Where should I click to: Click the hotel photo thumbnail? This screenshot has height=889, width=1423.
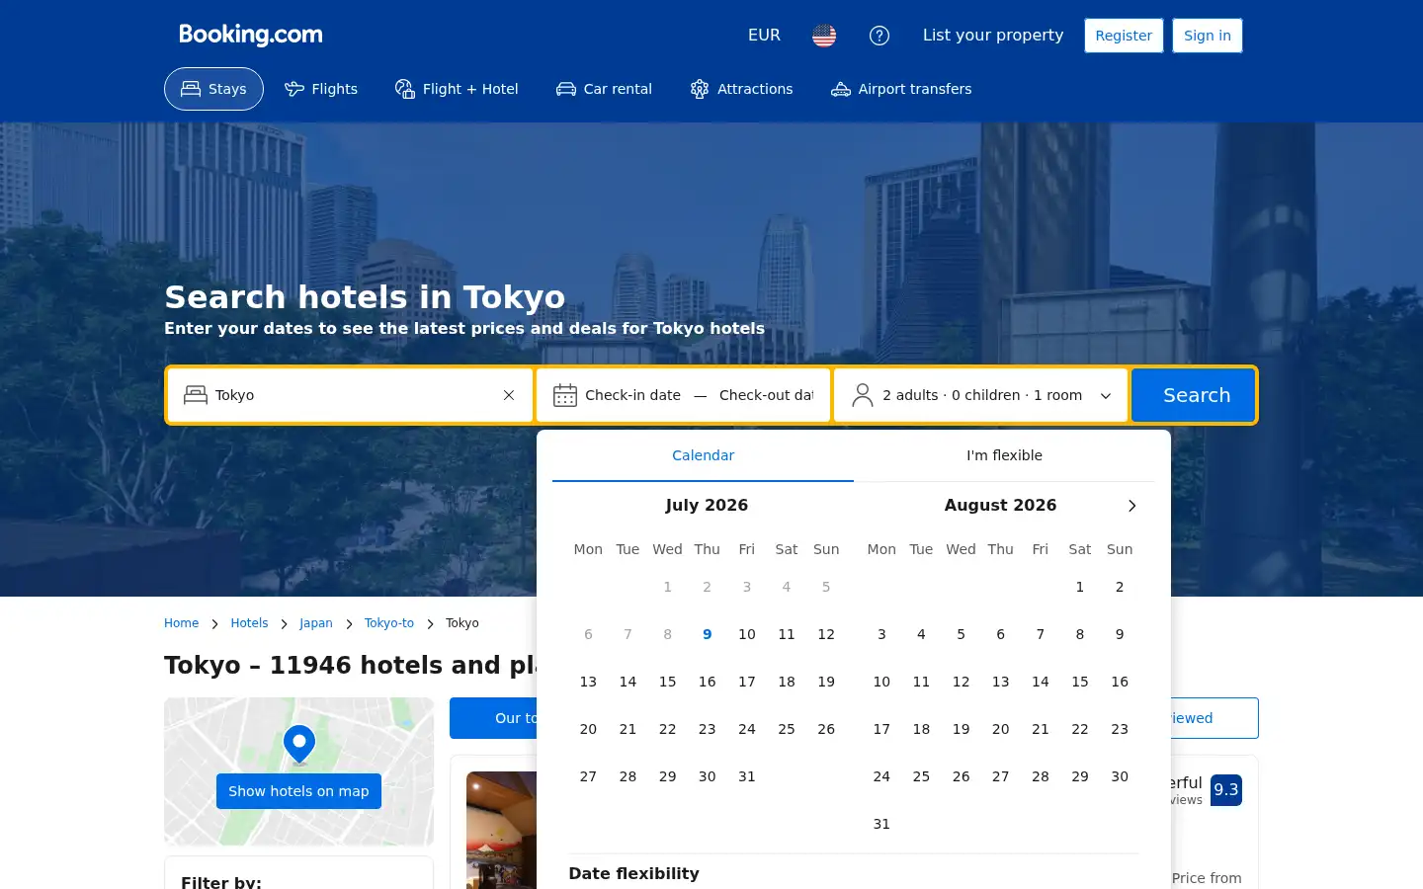pos(501,830)
